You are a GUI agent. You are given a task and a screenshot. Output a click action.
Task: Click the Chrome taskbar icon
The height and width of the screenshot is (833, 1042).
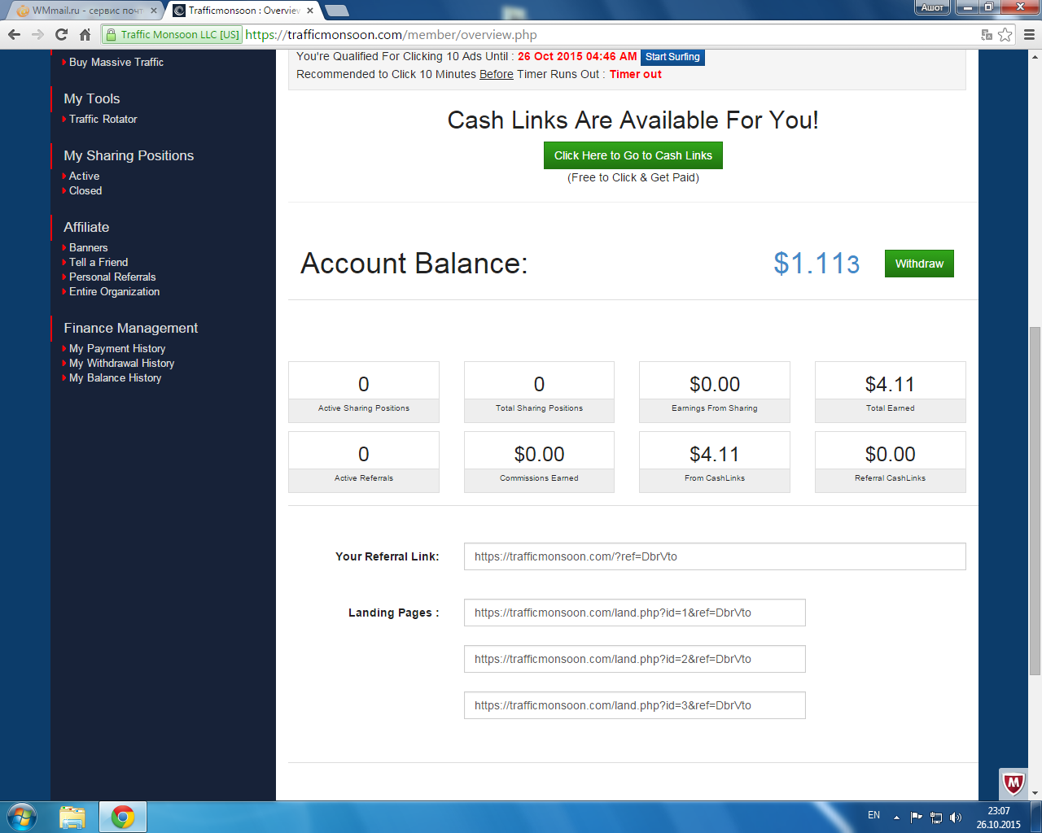coord(123,817)
